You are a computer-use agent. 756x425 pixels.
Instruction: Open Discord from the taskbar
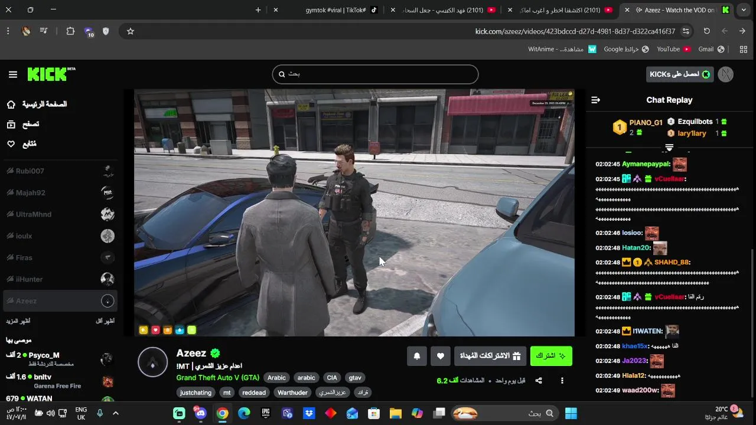201,414
